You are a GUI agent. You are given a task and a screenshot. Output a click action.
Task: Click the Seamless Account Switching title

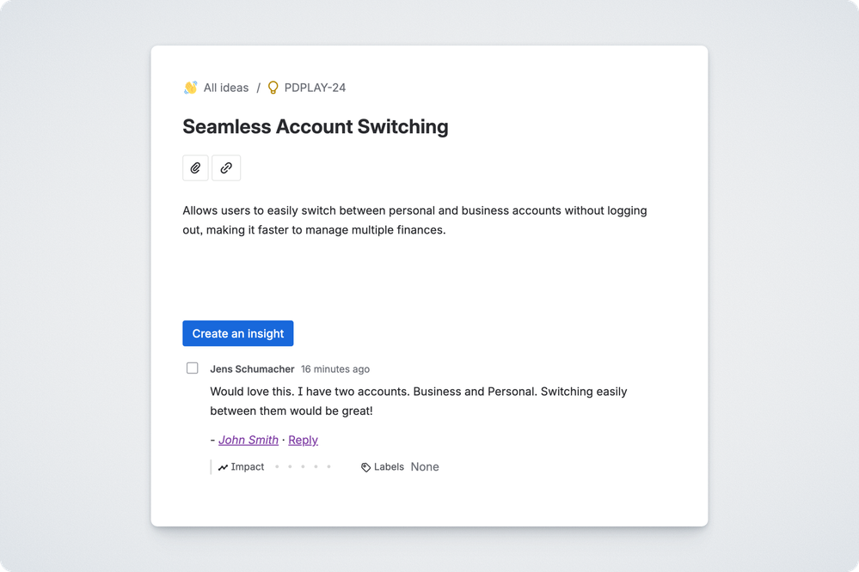click(x=316, y=127)
